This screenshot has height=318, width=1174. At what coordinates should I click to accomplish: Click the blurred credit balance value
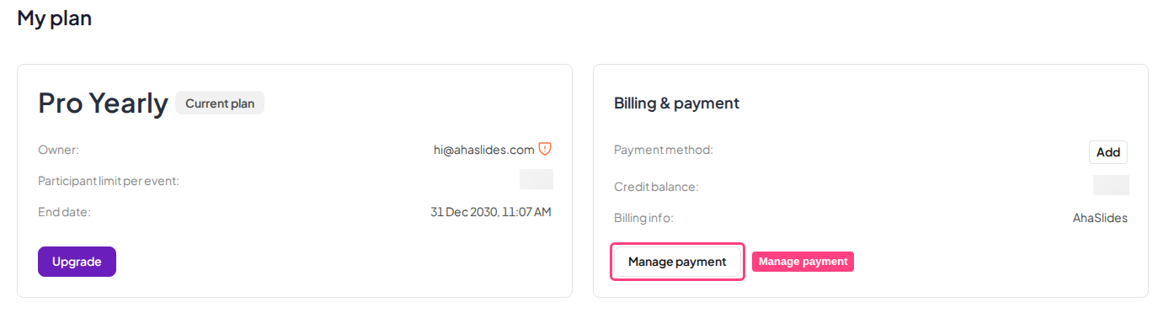click(1111, 185)
